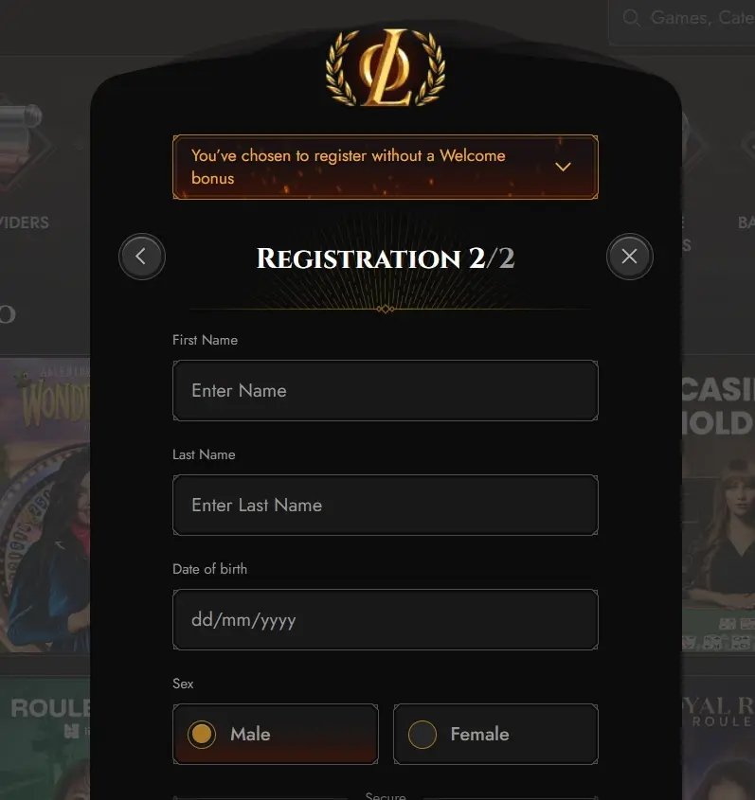Select the Female radio button

[x=422, y=734]
